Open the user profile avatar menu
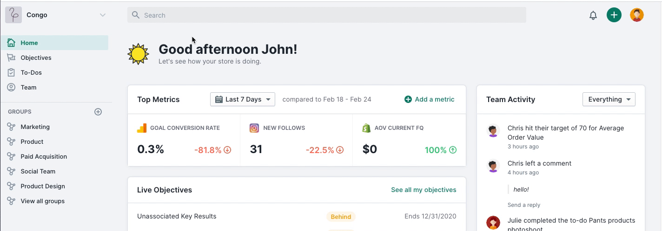The width and height of the screenshot is (662, 231). [637, 15]
